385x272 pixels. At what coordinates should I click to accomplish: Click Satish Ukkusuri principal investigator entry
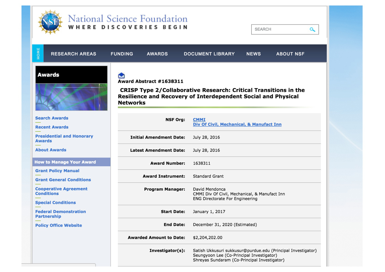pos(255,251)
